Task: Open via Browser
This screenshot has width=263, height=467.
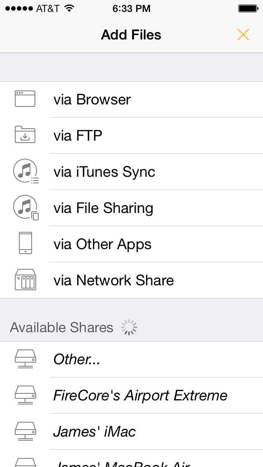Action: coord(131,99)
